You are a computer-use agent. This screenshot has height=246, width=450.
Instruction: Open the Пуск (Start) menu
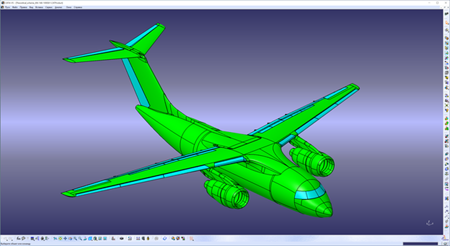[x=7, y=7]
